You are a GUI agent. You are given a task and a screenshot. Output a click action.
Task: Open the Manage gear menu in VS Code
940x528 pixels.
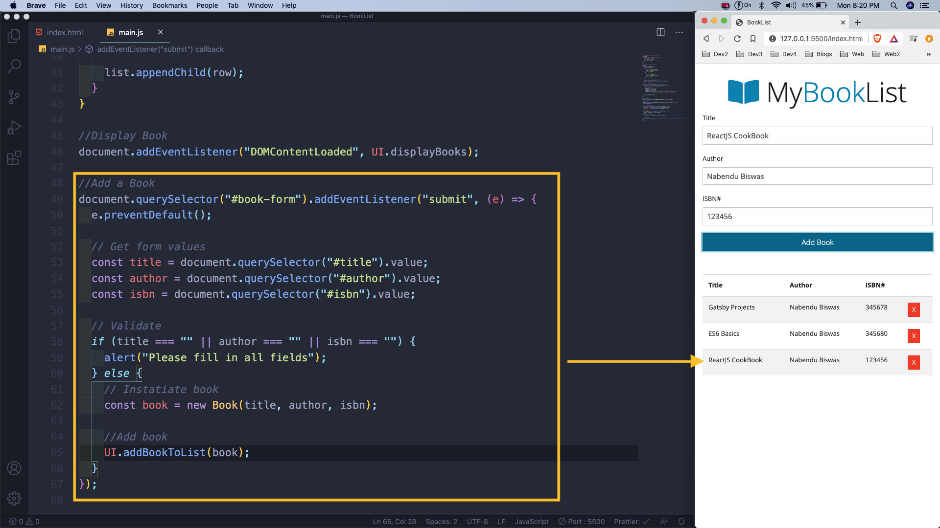click(14, 499)
